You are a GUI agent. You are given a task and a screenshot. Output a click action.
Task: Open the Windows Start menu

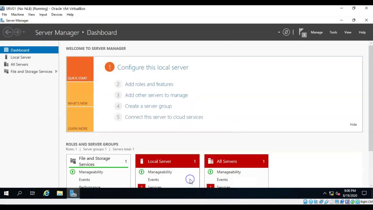point(6,193)
